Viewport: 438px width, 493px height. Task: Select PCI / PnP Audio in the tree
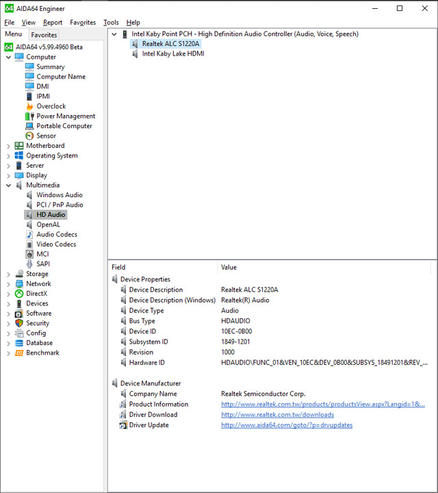click(60, 205)
